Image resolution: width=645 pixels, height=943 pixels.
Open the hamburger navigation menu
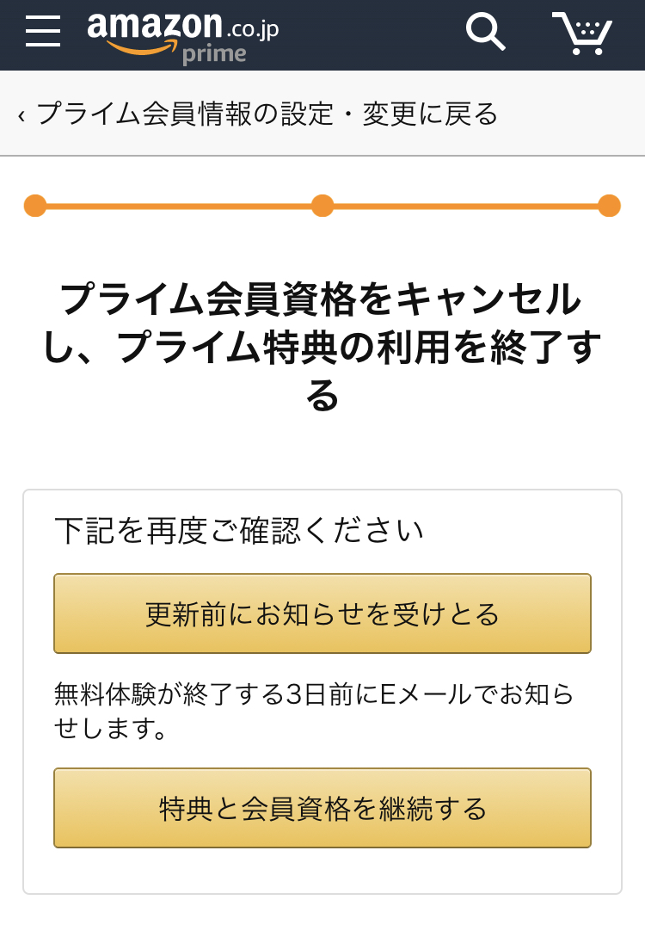[x=43, y=31]
